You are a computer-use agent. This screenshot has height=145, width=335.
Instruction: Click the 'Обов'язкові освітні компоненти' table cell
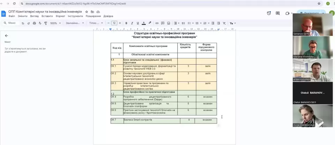pos(150,56)
